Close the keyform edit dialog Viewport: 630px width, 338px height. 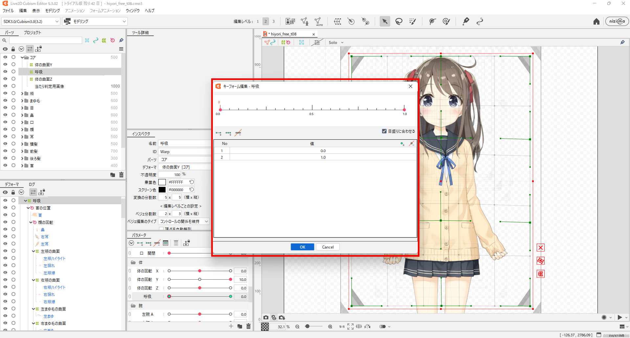click(x=411, y=86)
